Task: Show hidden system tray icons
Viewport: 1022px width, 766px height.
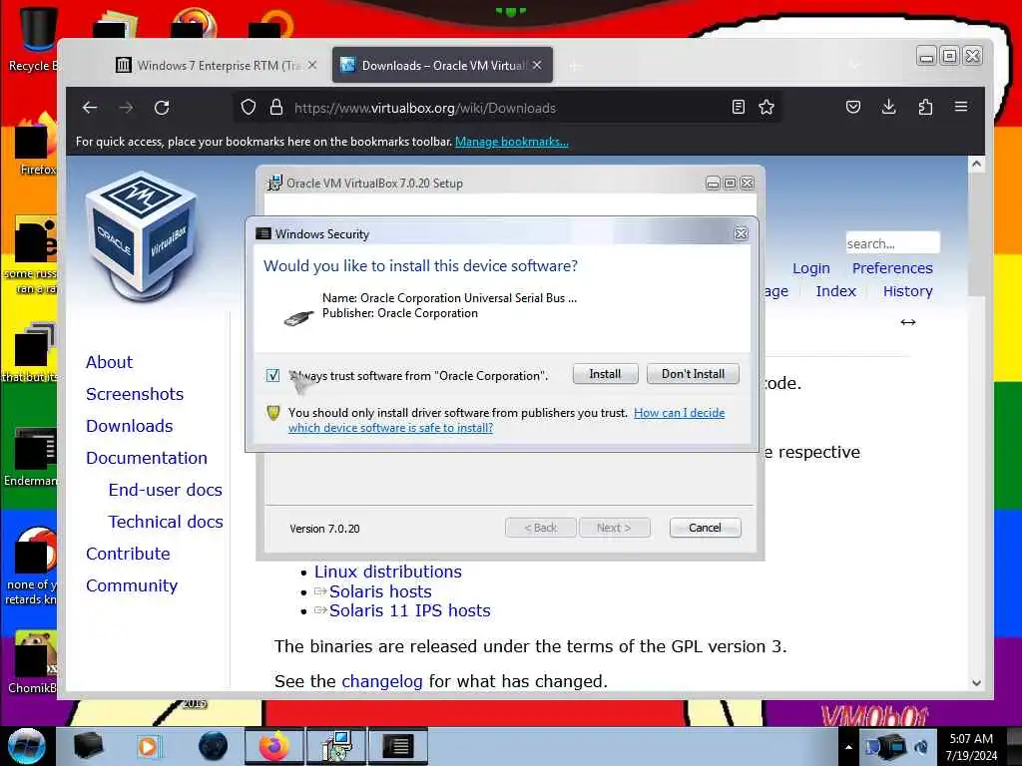Action: coord(848,748)
